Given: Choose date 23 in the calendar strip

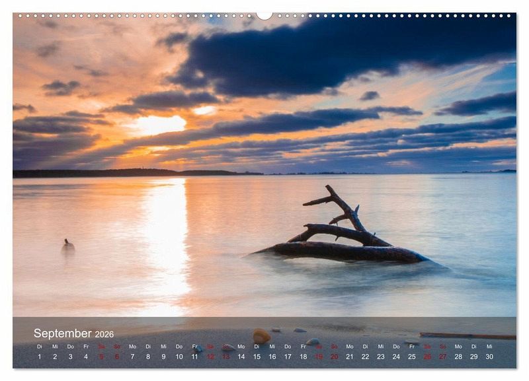Looking at the screenshot, I should click(x=381, y=357).
